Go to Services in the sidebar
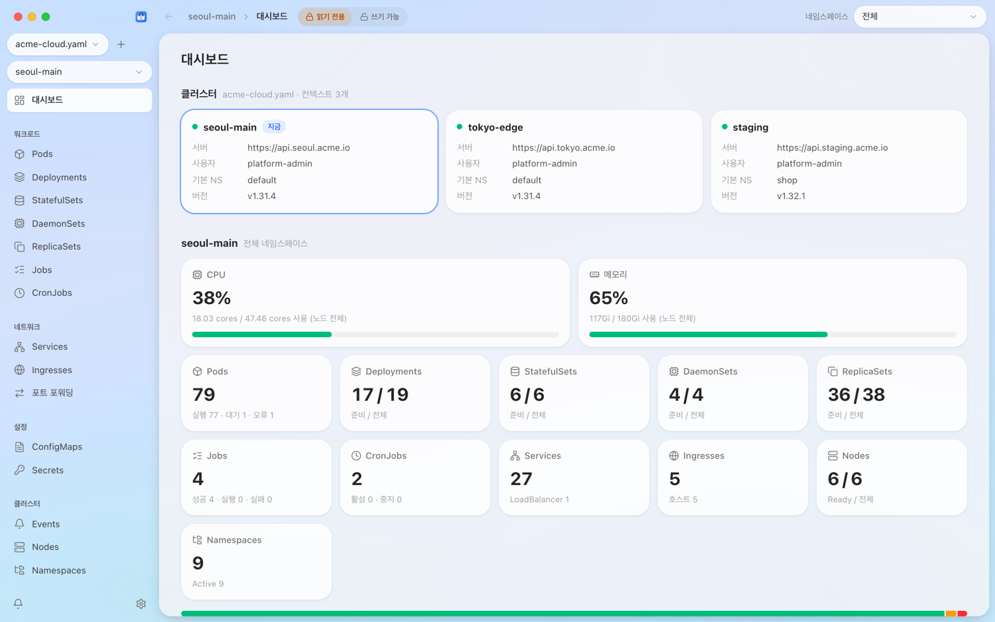The image size is (995, 622). pos(79,347)
